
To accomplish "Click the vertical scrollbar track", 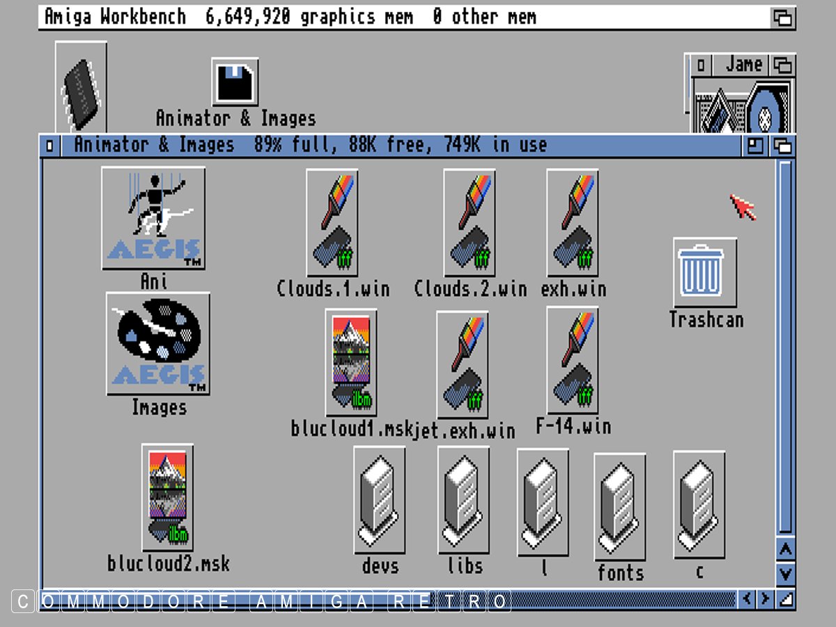I will pyautogui.click(x=785, y=348).
